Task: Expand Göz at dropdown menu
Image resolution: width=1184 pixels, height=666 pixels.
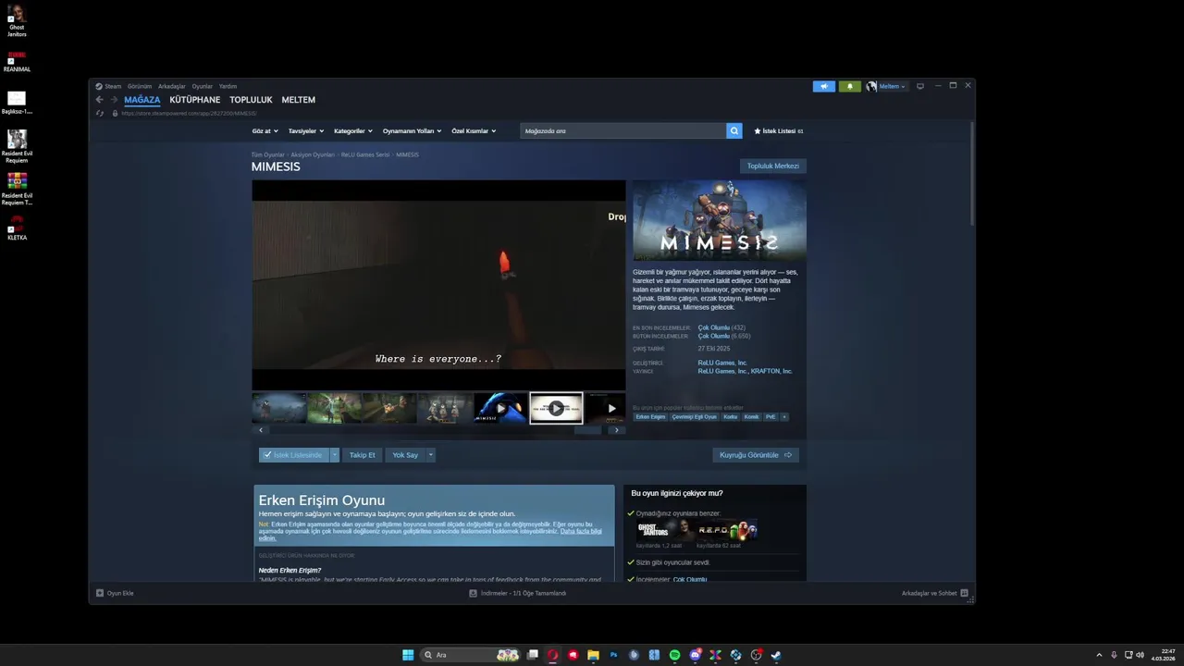Action: [x=264, y=131]
